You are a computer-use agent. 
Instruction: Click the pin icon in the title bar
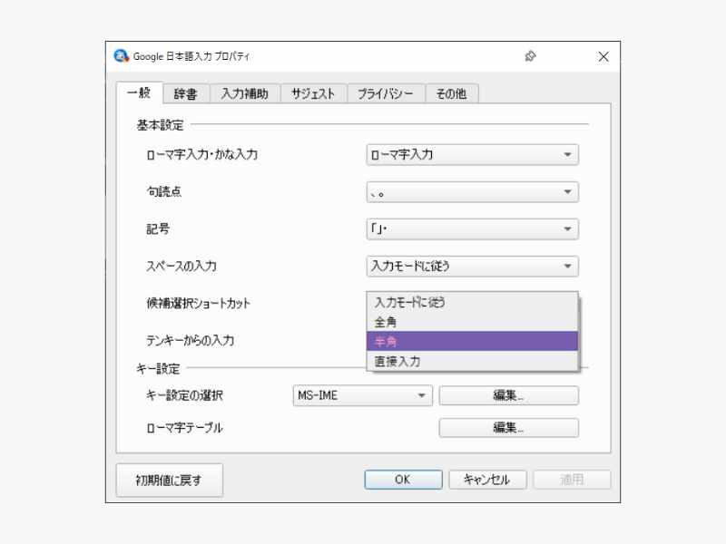532,55
